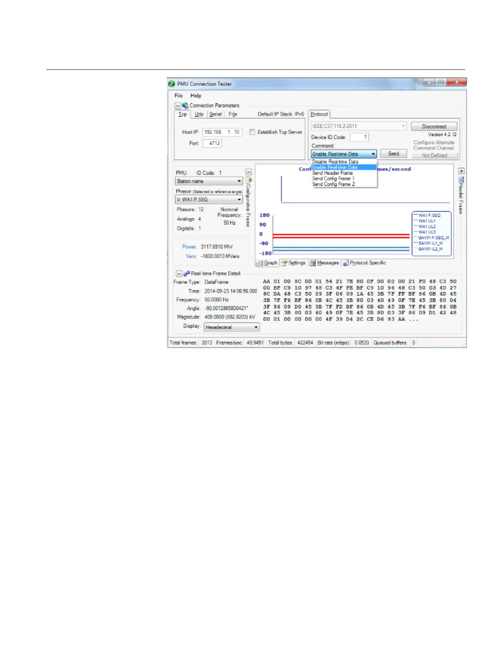Click the DataFrame frame type value

(216, 282)
